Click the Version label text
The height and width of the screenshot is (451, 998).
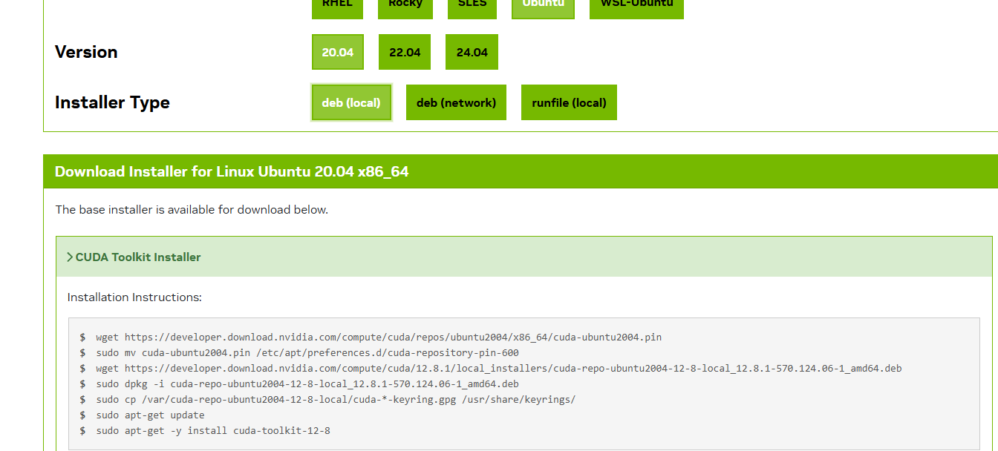tap(86, 52)
